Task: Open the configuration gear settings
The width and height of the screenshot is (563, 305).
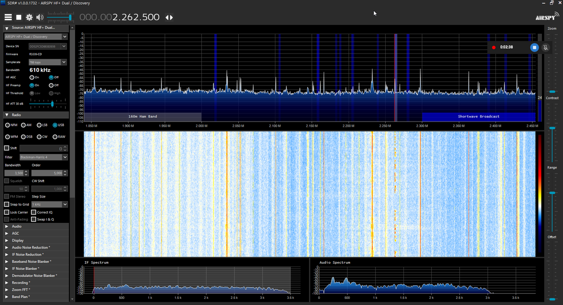Action: click(x=29, y=17)
